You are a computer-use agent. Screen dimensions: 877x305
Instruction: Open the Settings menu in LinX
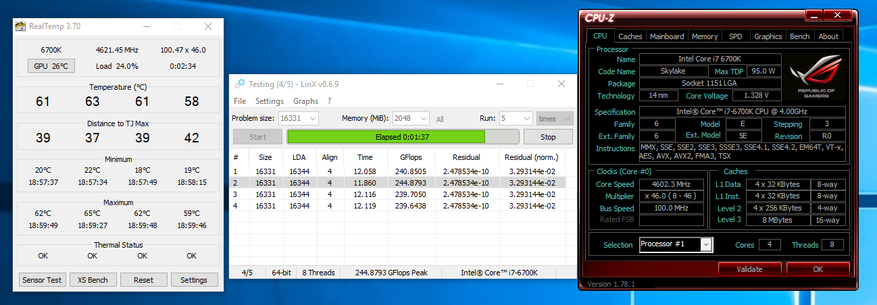[x=270, y=101]
